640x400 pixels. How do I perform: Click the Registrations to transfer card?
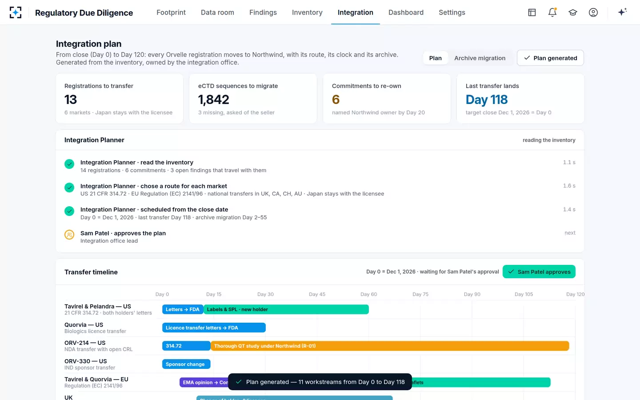coord(120,99)
